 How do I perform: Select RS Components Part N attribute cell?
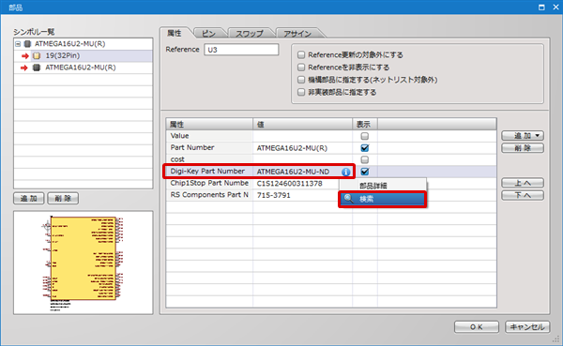[209, 195]
